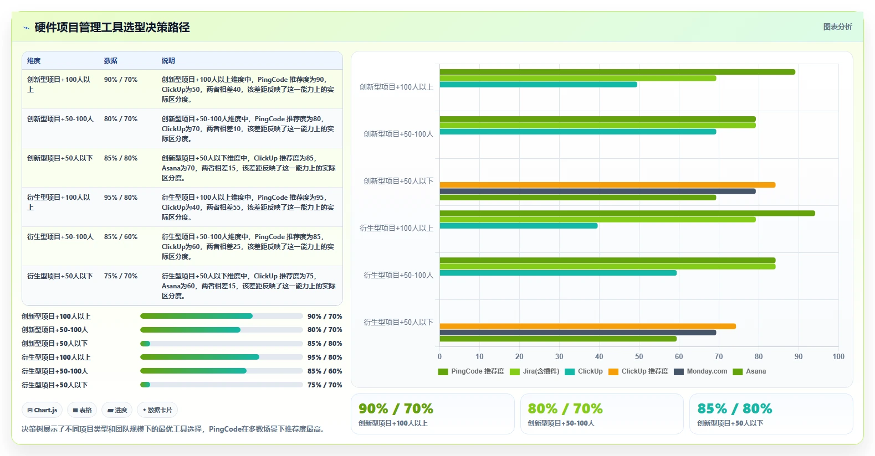Click the footer note starting with 决策树展示了
Screen dimensions: 875x456
pyautogui.click(x=173, y=429)
